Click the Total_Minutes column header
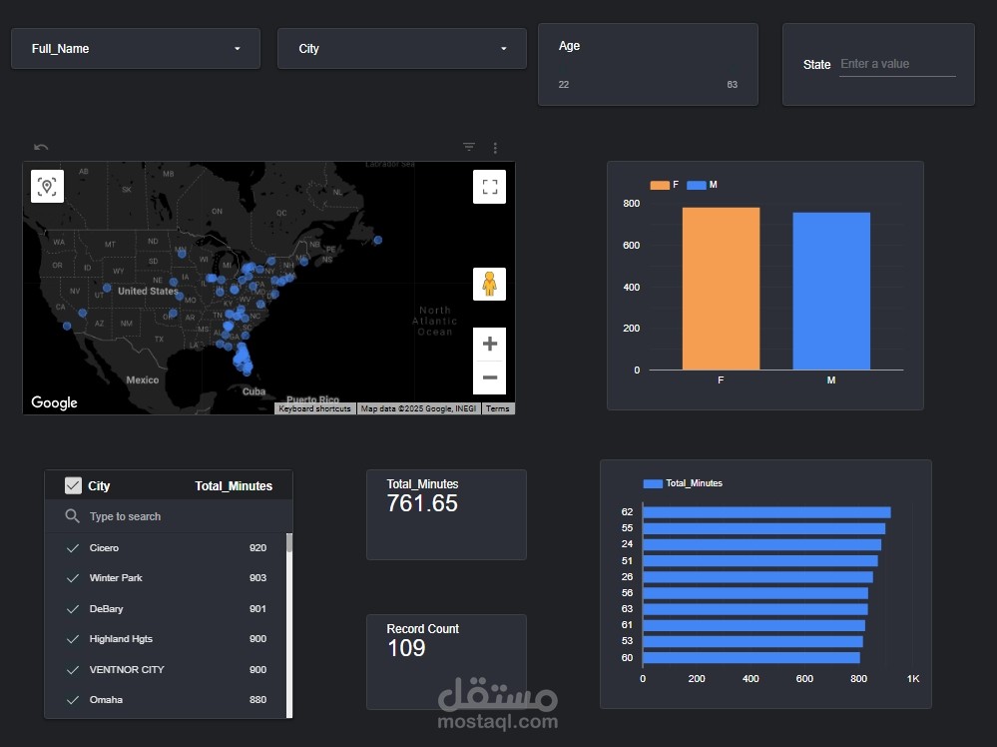Viewport: 997px width, 747px height. click(234, 486)
